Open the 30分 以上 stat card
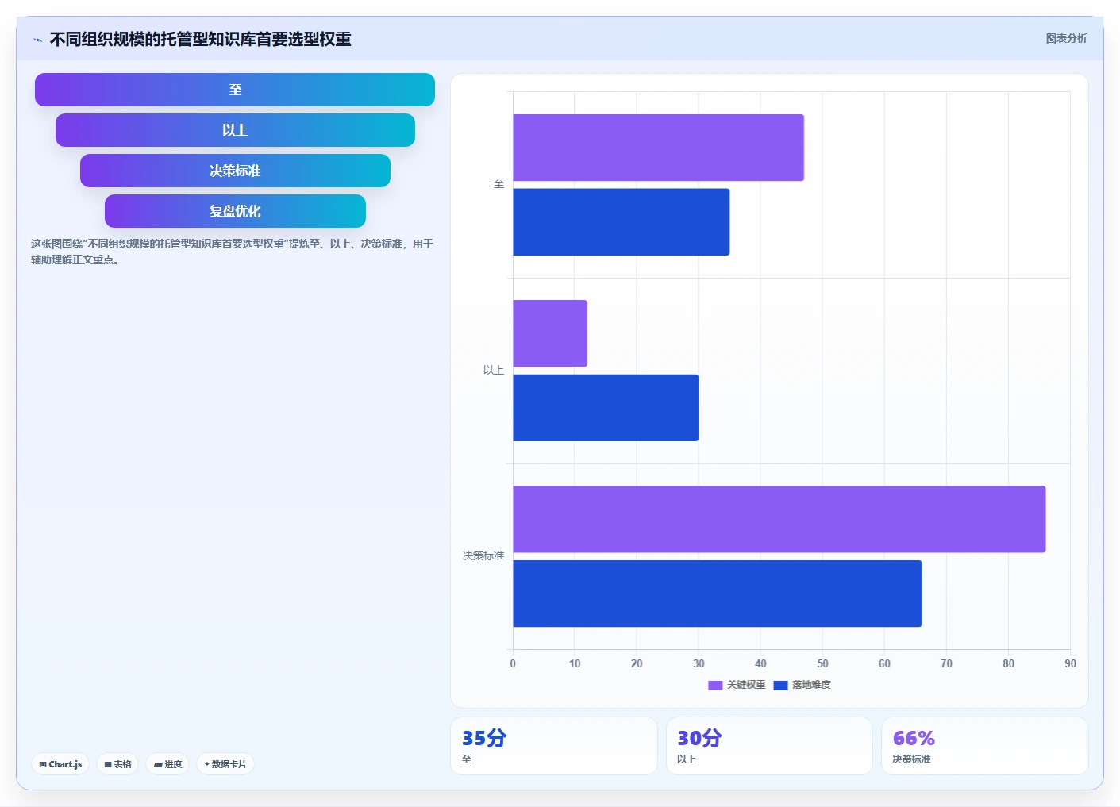Screen dimensions: 1120x807 point(768,746)
